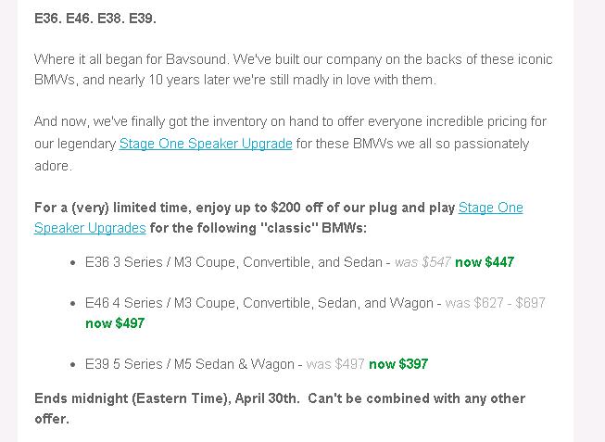The height and width of the screenshot is (442, 605).
Task: Open the Stage One Speaker Upgrade link after "legendary"
Action: (206, 144)
